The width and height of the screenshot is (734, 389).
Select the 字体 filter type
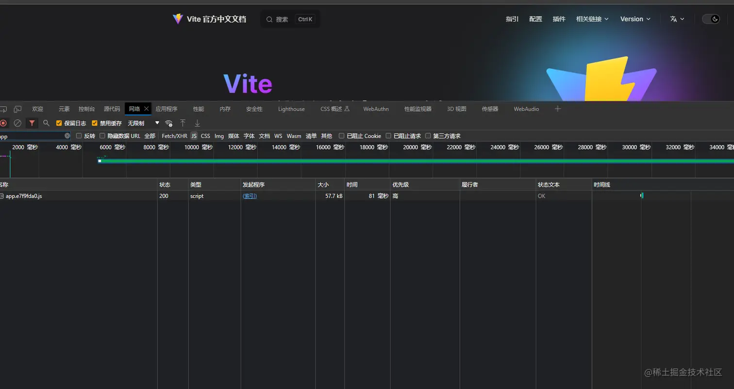249,136
